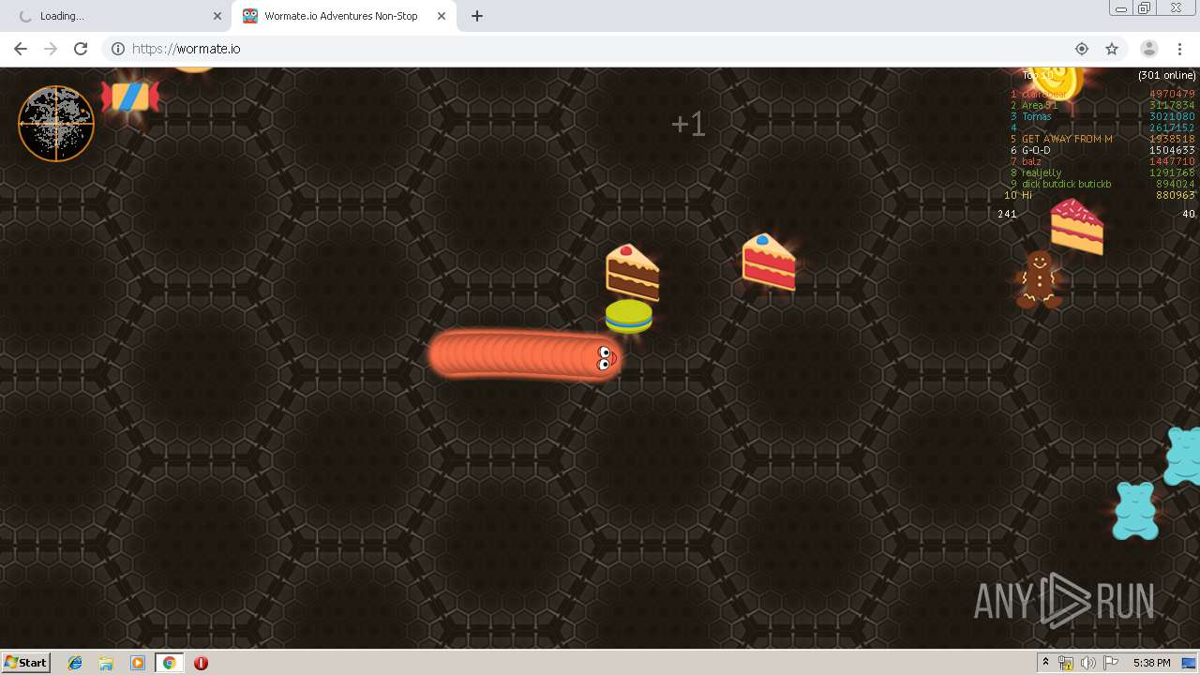This screenshot has height=675, width=1200.
Task: Click leaderboard entry realjelly
Action: pos(1042,172)
